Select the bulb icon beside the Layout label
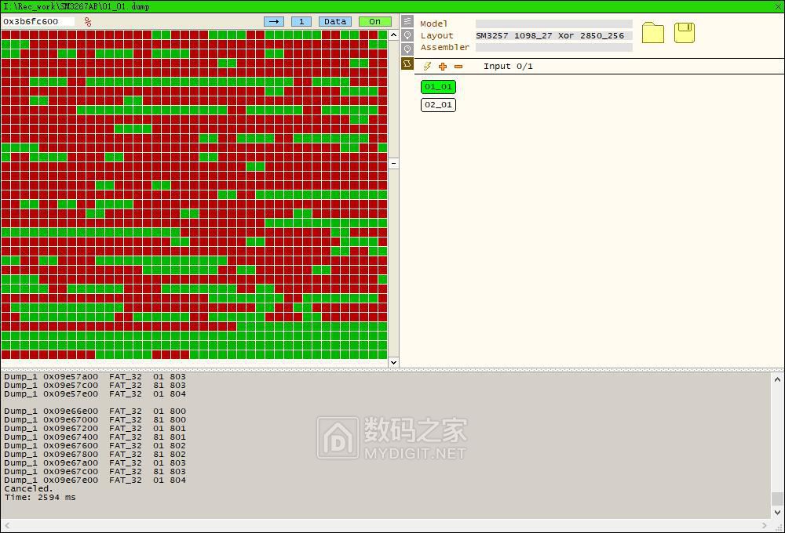 click(x=407, y=35)
